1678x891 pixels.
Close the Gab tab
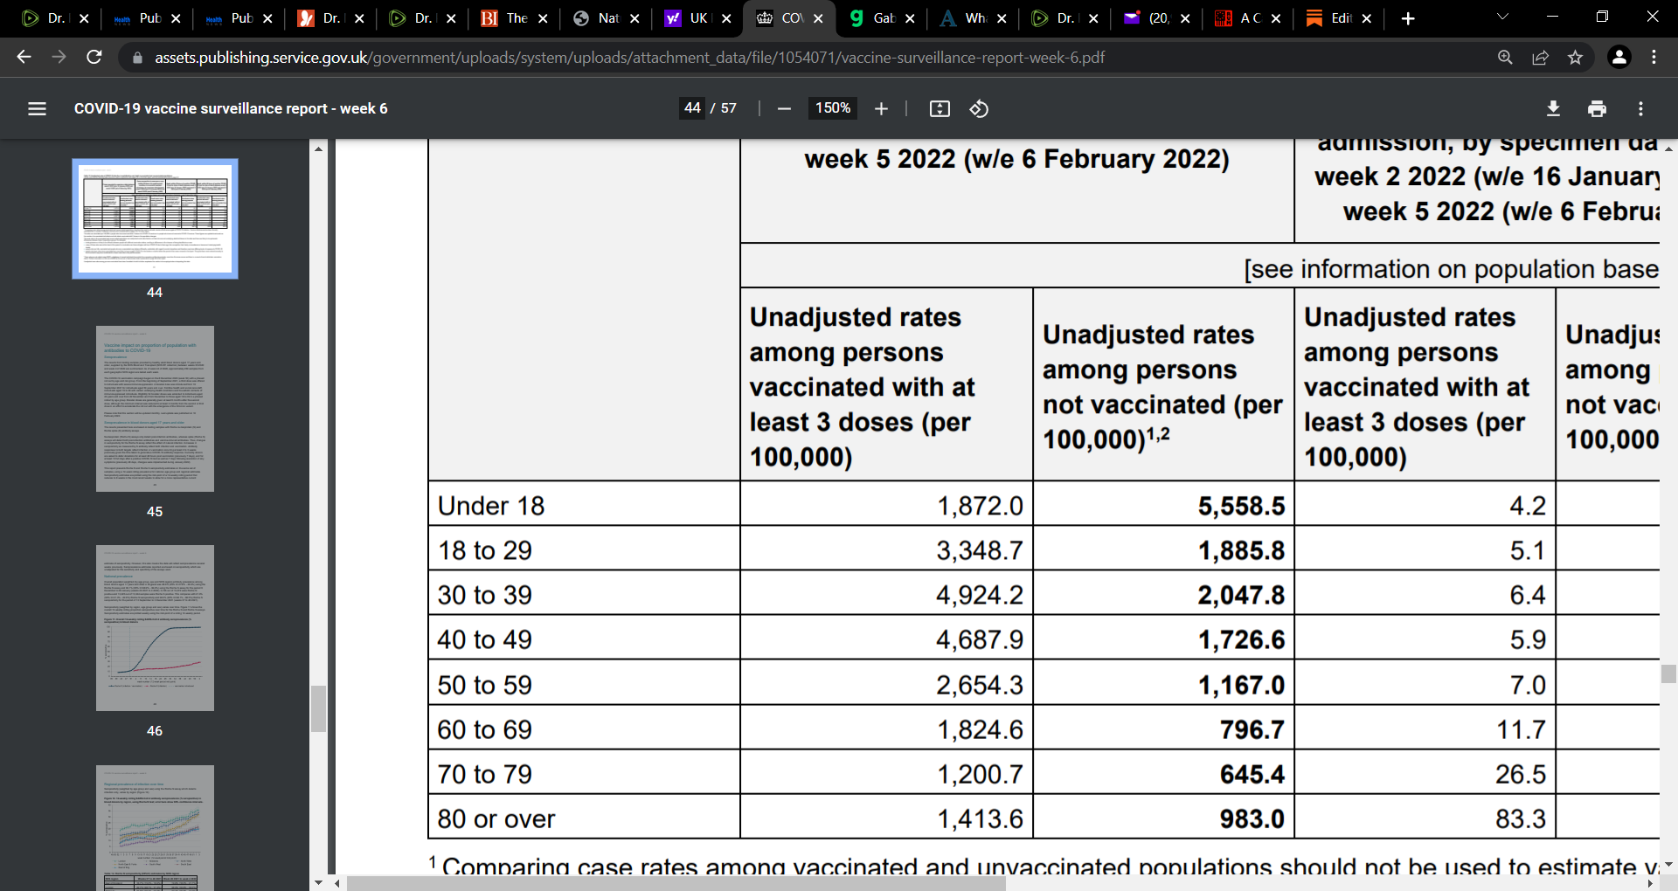[910, 18]
